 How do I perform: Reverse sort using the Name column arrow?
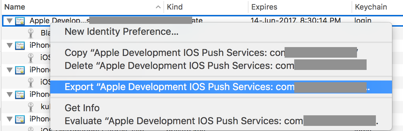[158, 7]
